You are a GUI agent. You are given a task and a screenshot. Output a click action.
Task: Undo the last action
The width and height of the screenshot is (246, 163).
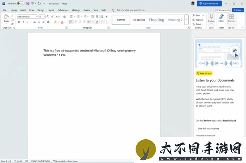[33, 4]
